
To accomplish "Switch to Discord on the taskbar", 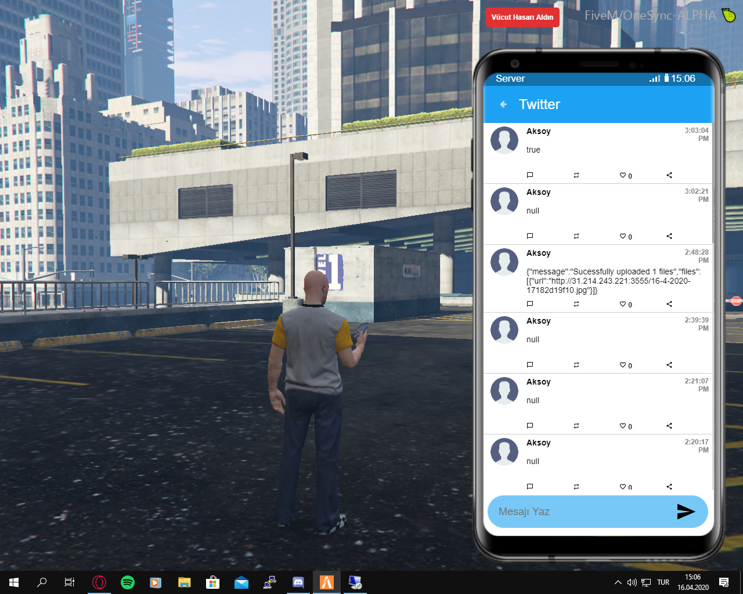I will (x=298, y=582).
